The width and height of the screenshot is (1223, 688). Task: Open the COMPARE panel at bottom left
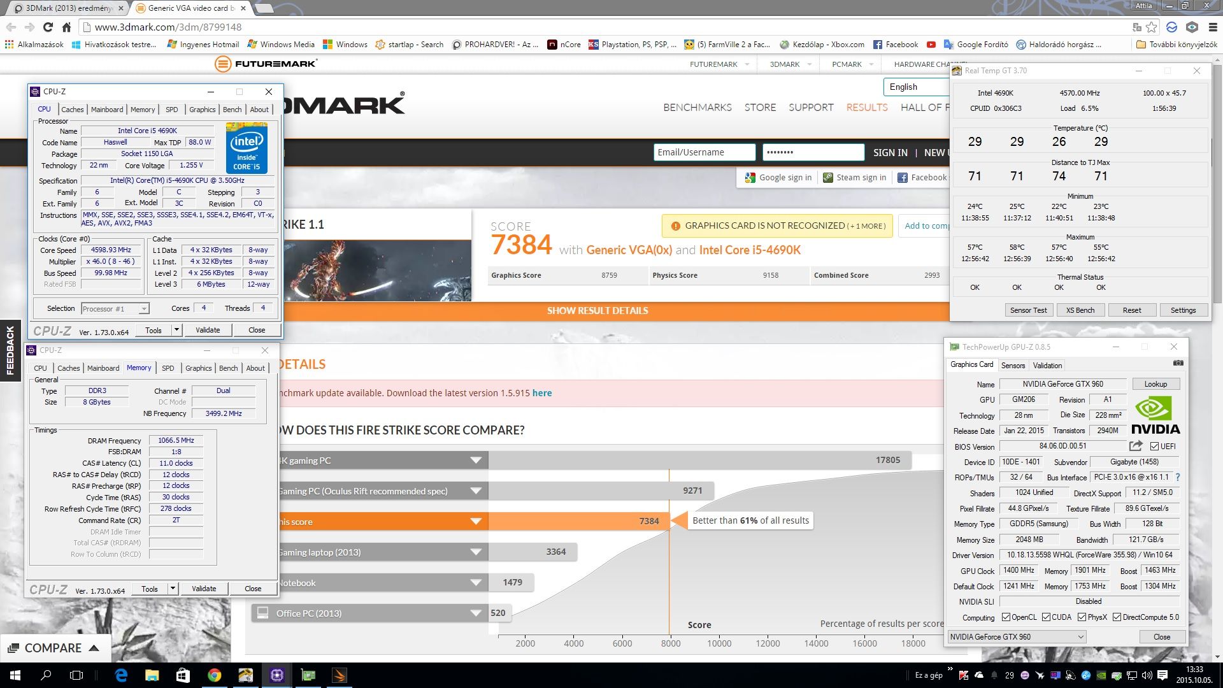pos(56,648)
